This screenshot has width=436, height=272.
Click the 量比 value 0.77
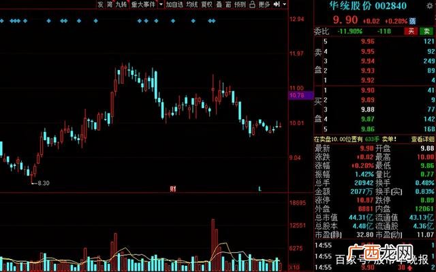(427, 174)
